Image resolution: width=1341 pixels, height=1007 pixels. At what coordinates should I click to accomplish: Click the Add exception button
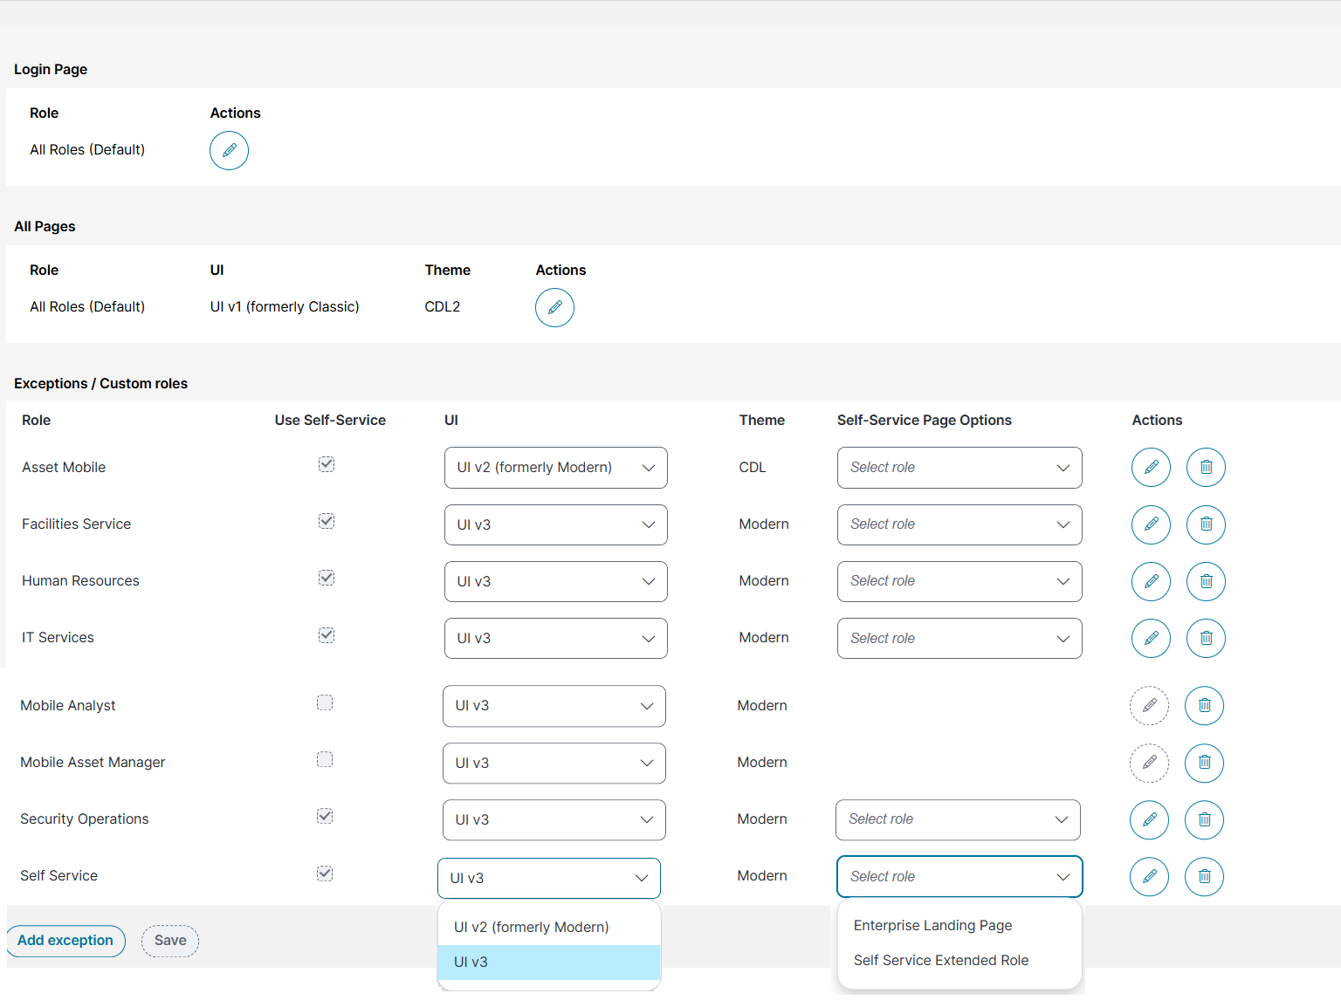point(65,941)
